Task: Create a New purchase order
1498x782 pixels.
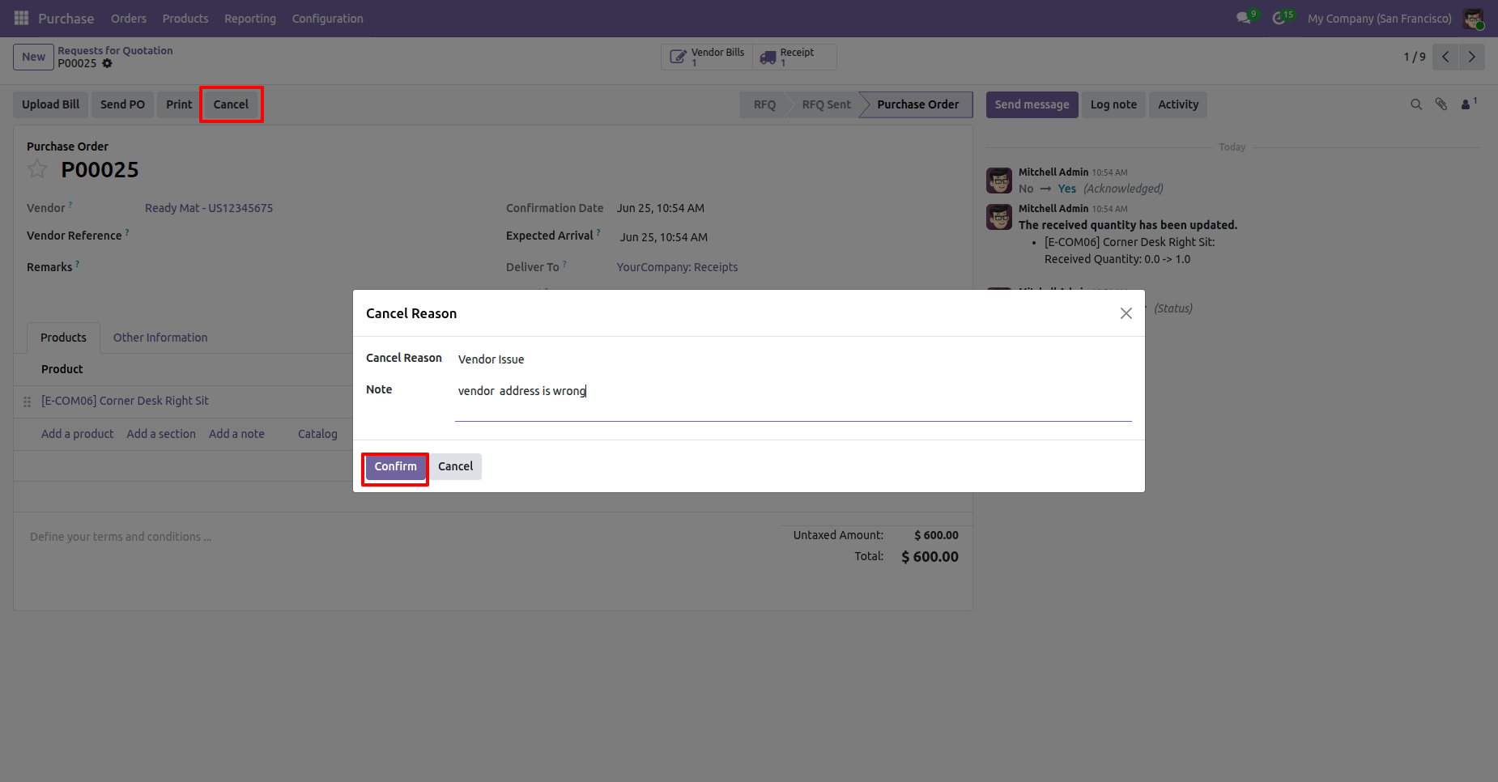Action: click(33, 57)
